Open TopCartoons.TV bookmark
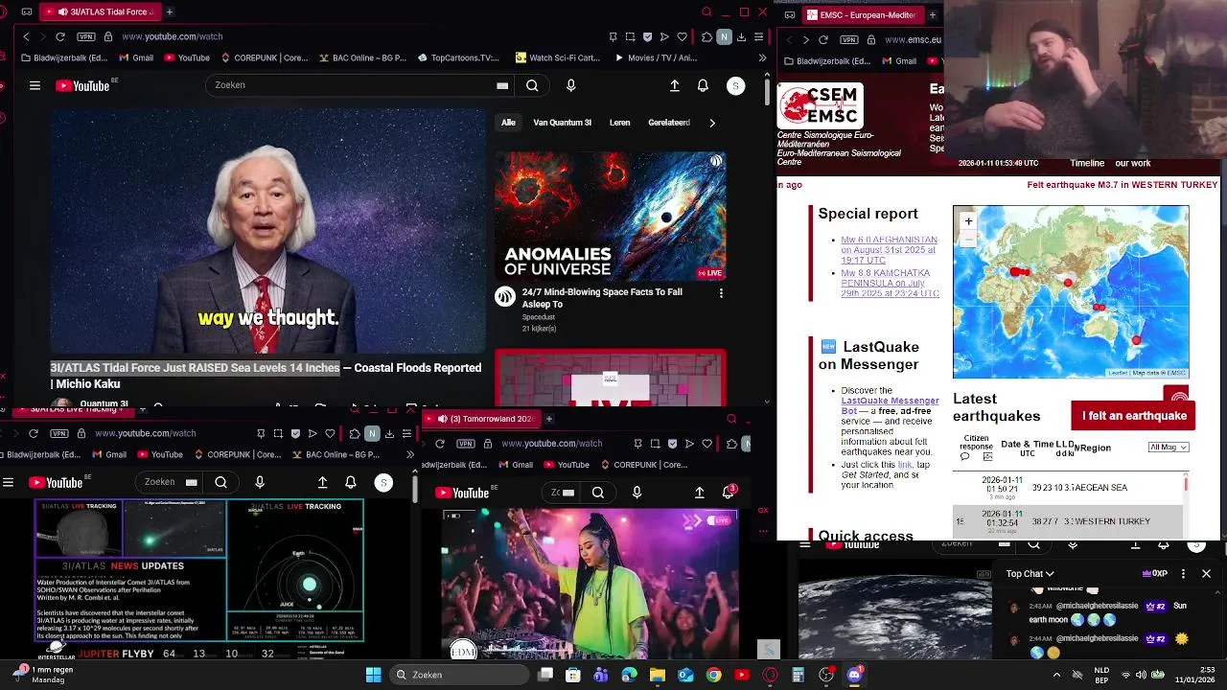 point(458,57)
